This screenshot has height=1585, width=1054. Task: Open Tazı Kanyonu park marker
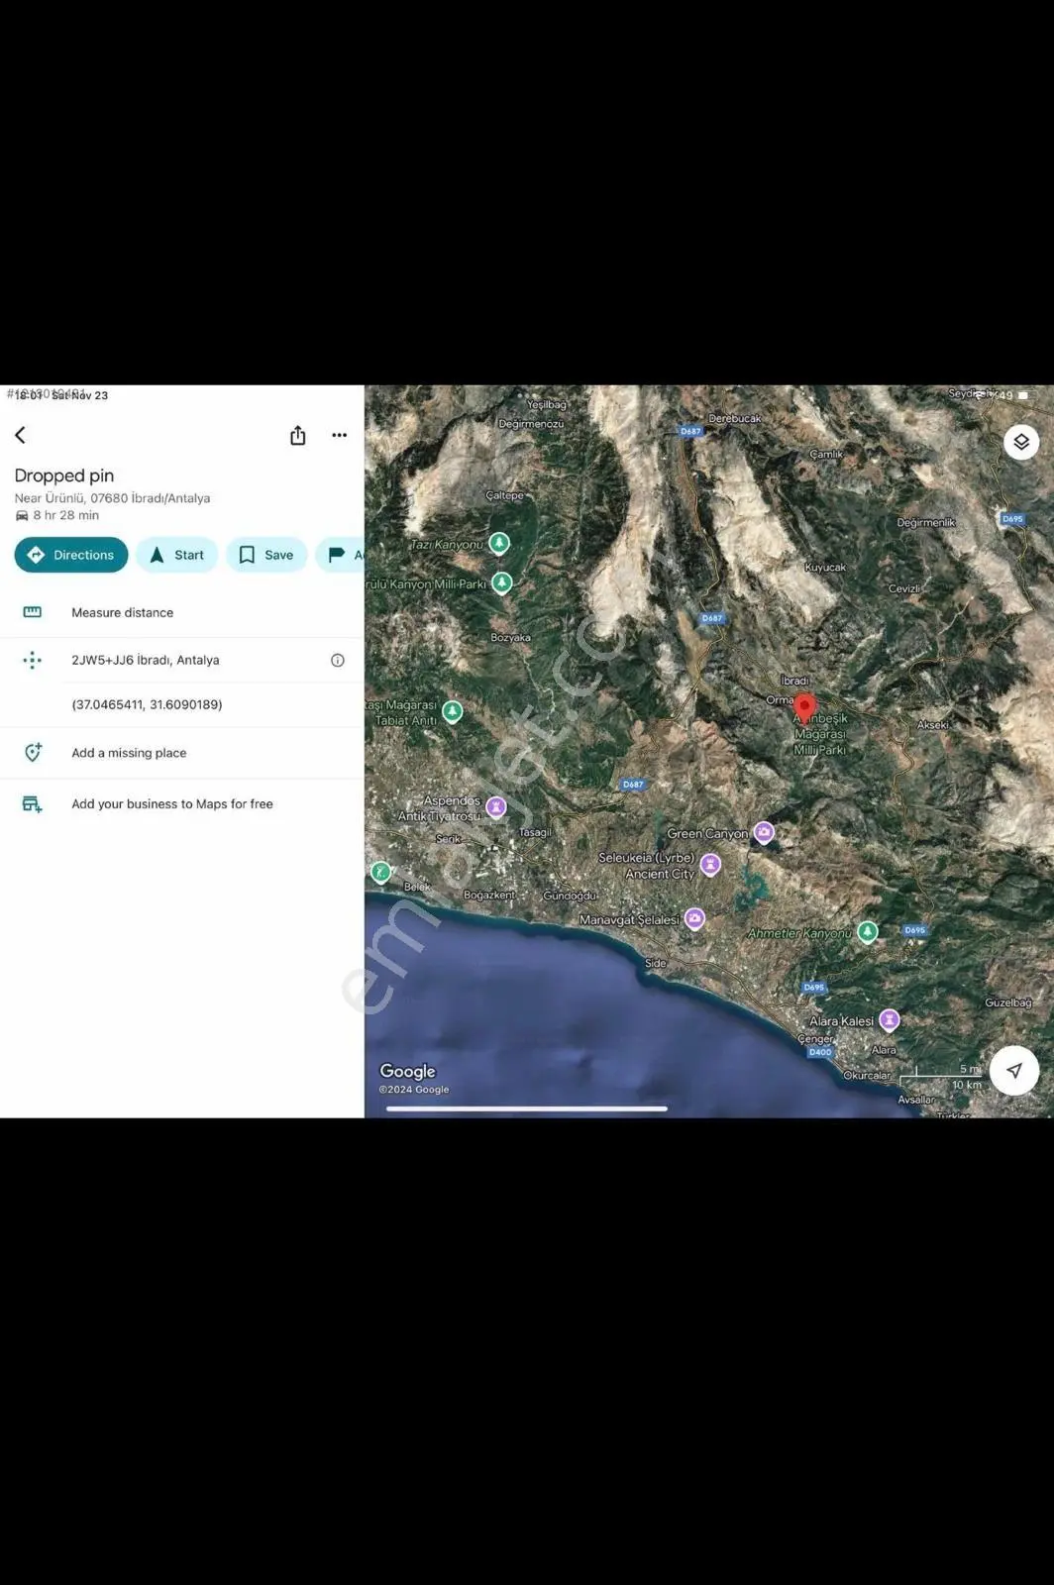[x=499, y=543]
